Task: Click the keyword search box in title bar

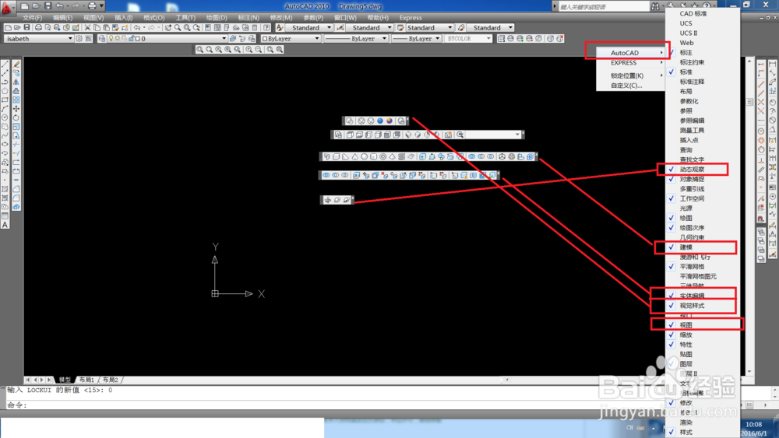Action: point(604,6)
